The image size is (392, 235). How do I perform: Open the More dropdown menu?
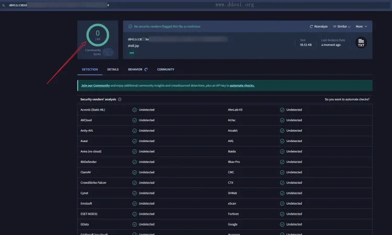(362, 27)
